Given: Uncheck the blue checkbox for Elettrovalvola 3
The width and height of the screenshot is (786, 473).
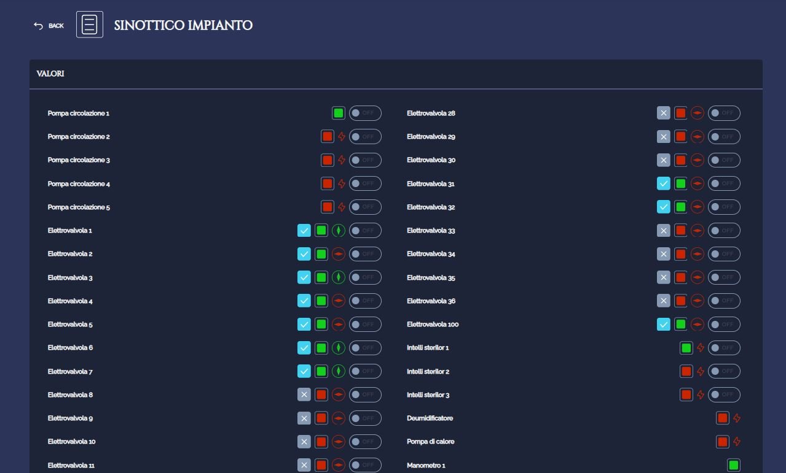Looking at the screenshot, I should (304, 277).
